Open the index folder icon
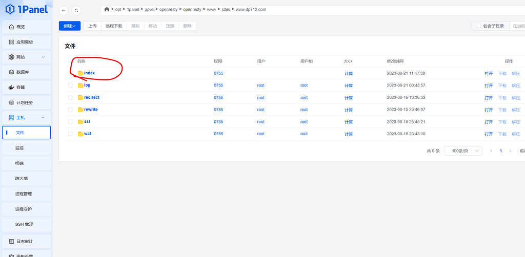The width and height of the screenshot is (525, 257). (80, 73)
